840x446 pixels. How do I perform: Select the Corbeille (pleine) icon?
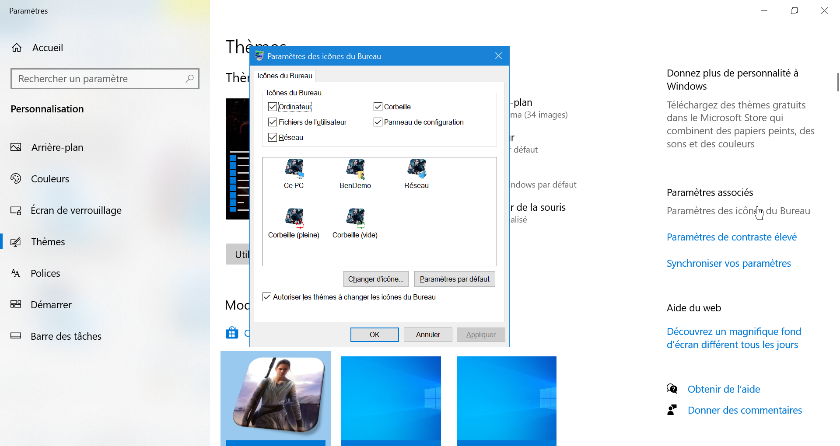(294, 219)
